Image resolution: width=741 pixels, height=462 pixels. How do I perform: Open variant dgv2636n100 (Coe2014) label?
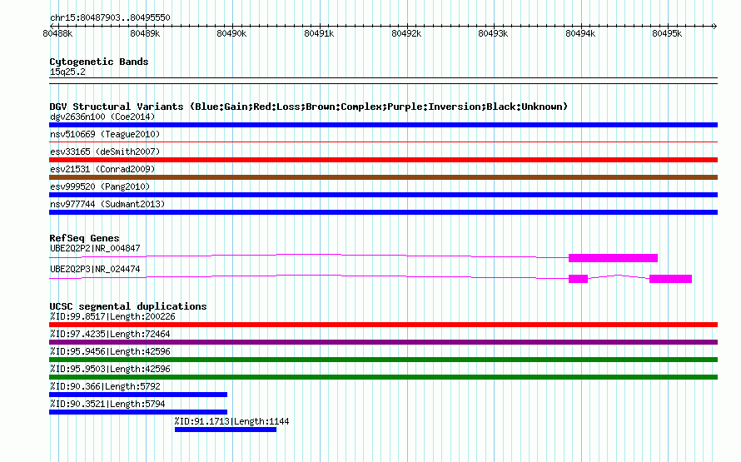[x=102, y=117]
